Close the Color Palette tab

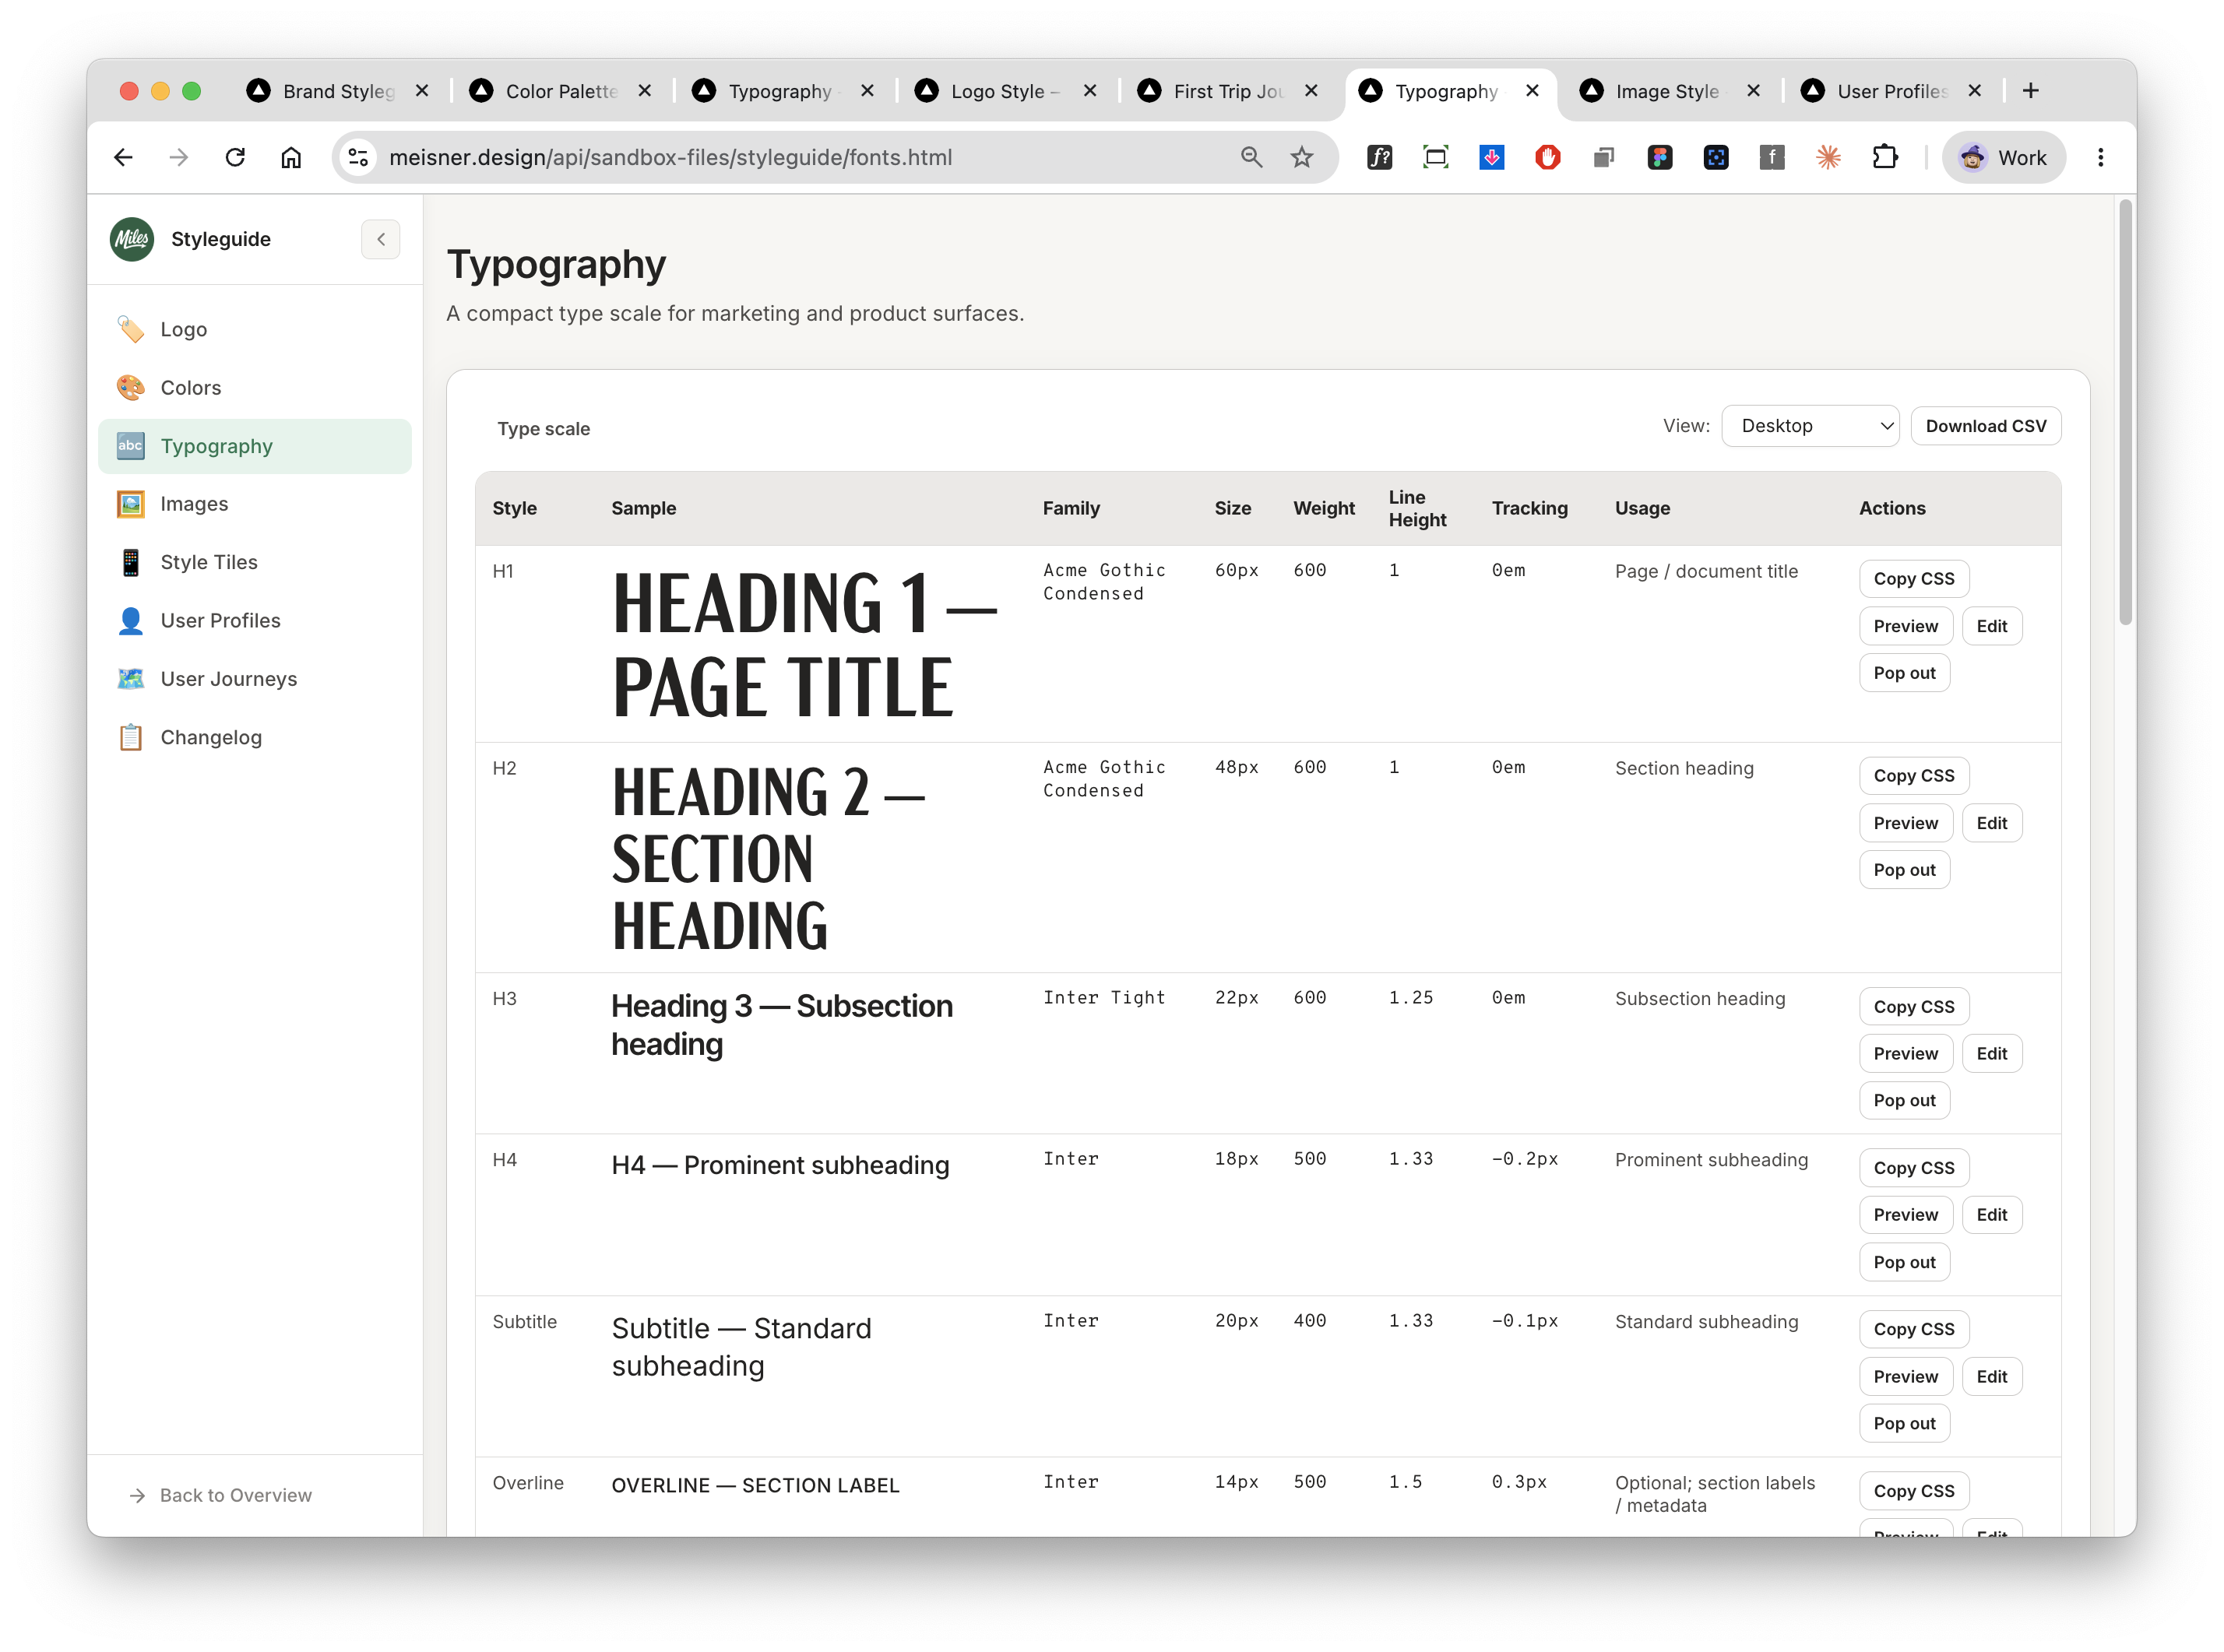(x=645, y=91)
